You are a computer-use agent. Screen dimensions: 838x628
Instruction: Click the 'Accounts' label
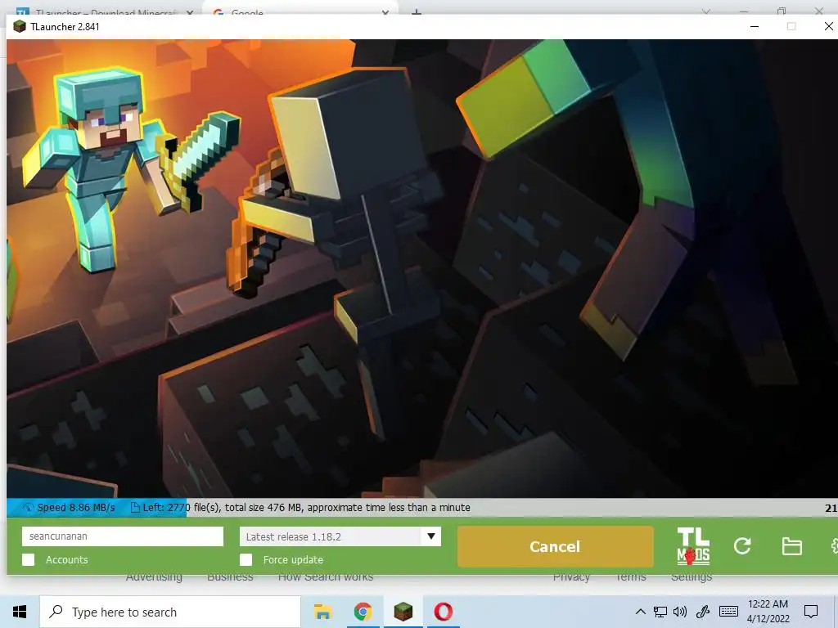(x=67, y=559)
